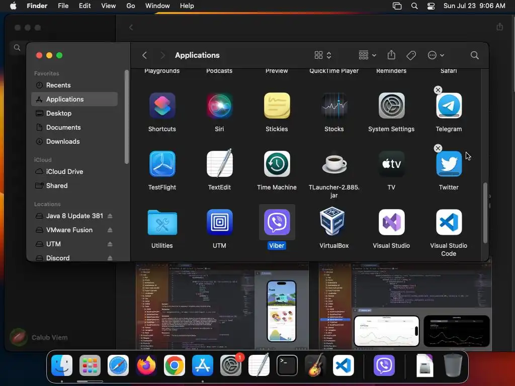Select the System Settings app icon
This screenshot has width=515, height=386.
pyautogui.click(x=391, y=106)
